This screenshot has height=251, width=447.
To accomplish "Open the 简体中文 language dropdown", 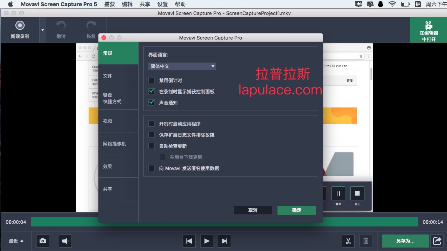I will click(182, 66).
